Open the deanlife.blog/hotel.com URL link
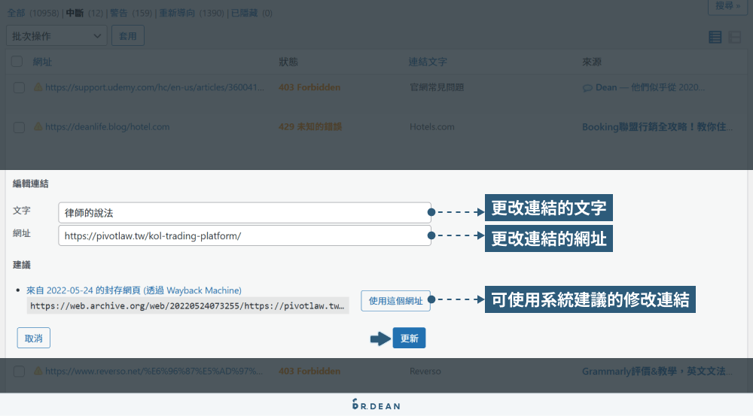This screenshot has height=416, width=753. coord(107,126)
